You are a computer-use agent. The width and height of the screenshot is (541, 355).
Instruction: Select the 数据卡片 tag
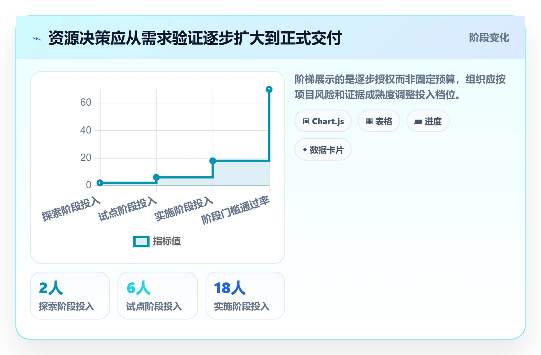pyautogui.click(x=323, y=150)
